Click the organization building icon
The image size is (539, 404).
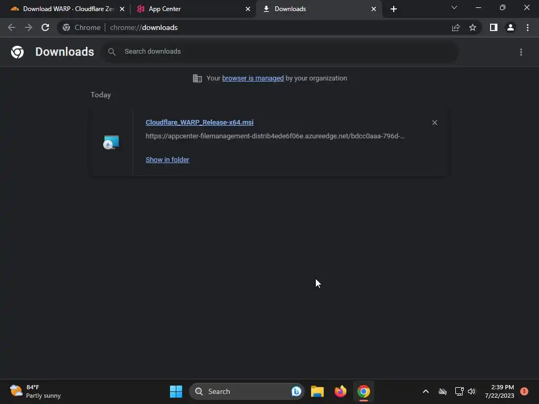click(x=197, y=78)
